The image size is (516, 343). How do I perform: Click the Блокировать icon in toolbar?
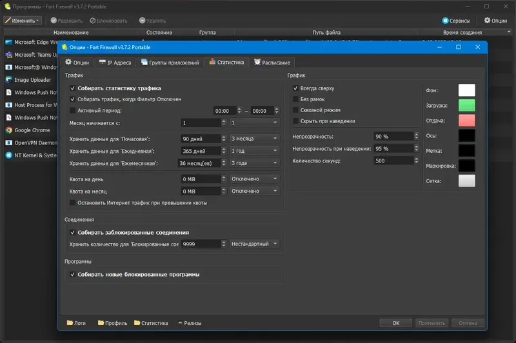pos(93,21)
